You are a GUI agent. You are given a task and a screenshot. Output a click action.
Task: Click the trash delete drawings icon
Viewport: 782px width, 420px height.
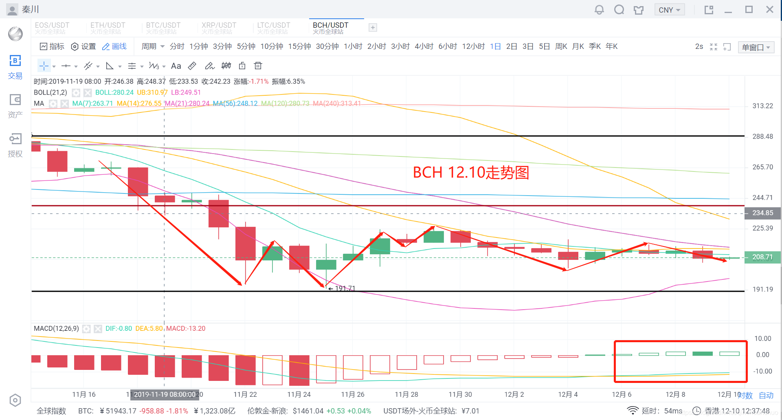coord(258,66)
